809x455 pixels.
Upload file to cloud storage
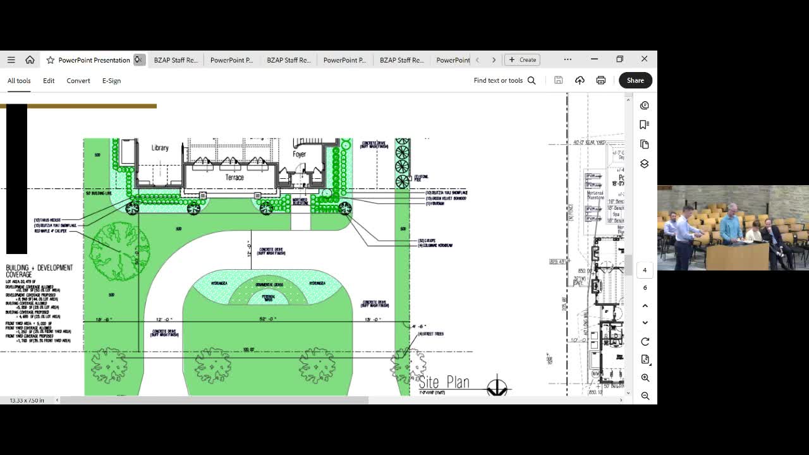click(580, 80)
